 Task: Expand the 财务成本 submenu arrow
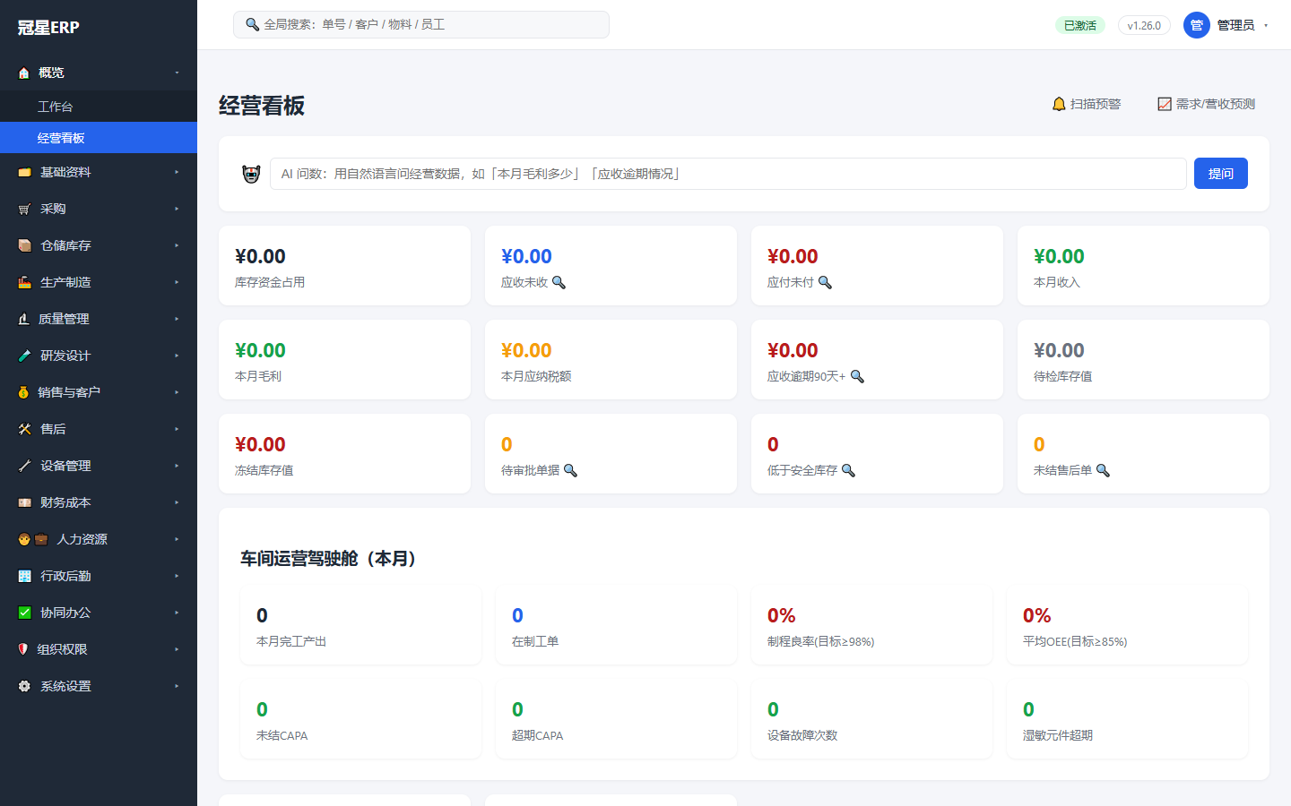tap(177, 502)
